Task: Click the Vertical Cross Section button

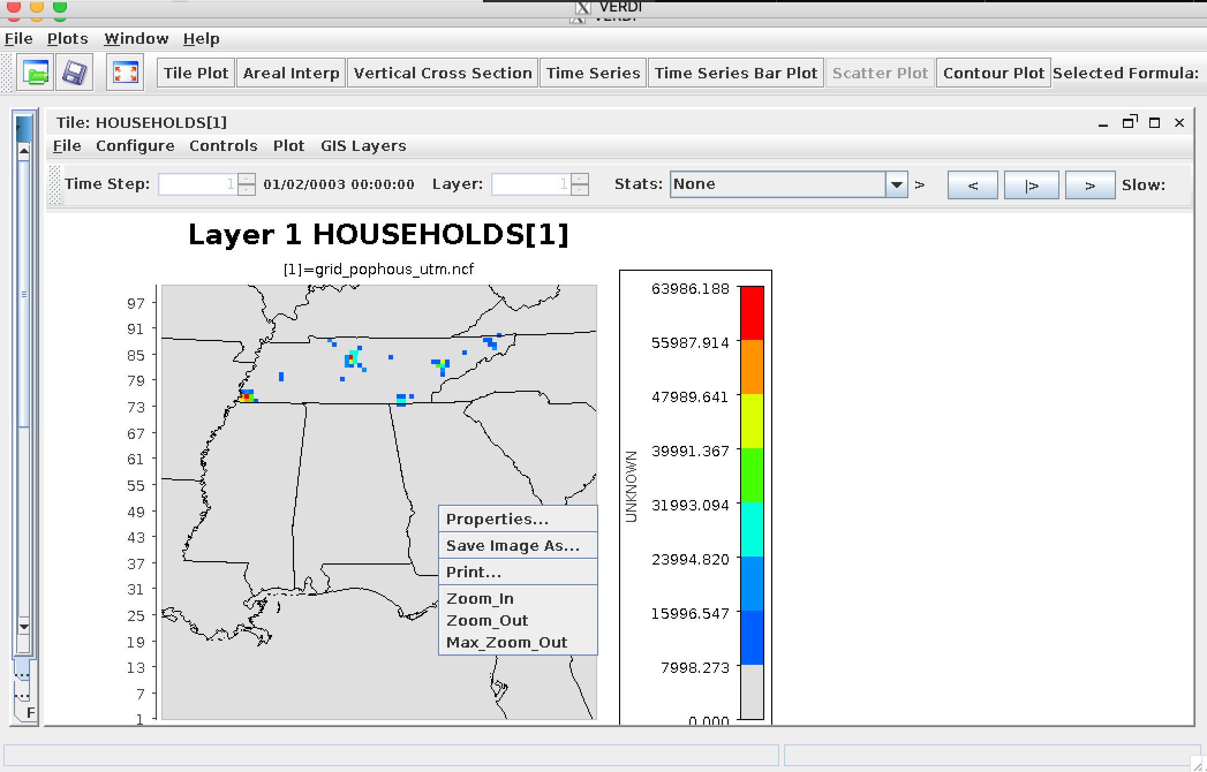Action: pos(443,73)
